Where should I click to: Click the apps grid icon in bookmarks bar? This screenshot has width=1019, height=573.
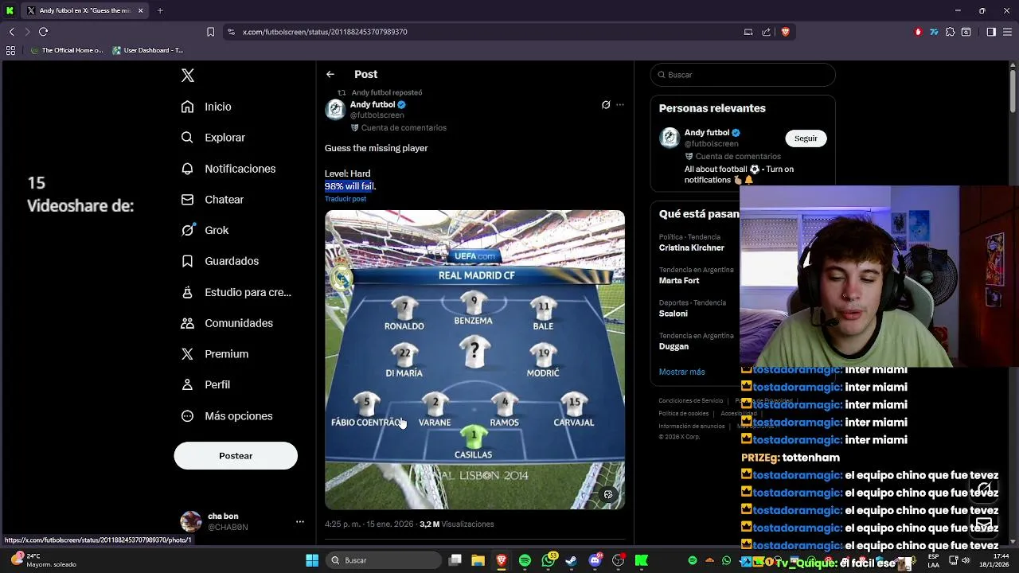click(x=10, y=50)
